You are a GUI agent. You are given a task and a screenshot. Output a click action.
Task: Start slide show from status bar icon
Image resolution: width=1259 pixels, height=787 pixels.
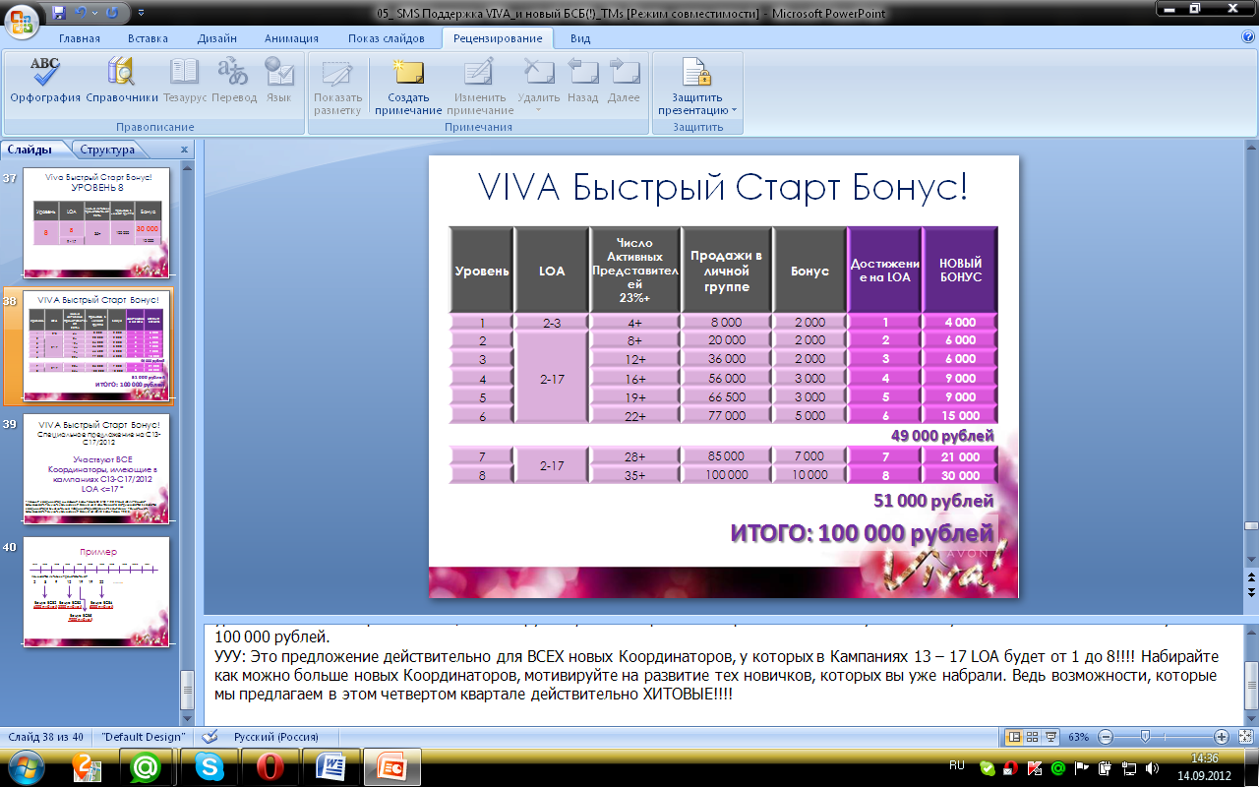tap(1050, 737)
